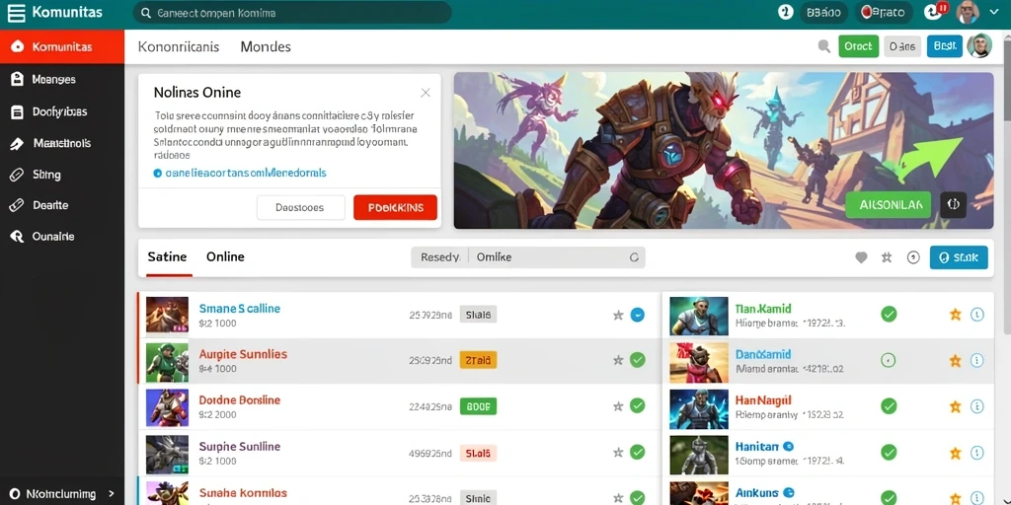Click the green AIKSONILAK banner button

click(x=888, y=205)
